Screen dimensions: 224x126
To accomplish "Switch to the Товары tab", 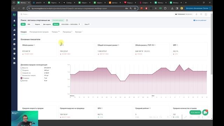I will point(56,32).
